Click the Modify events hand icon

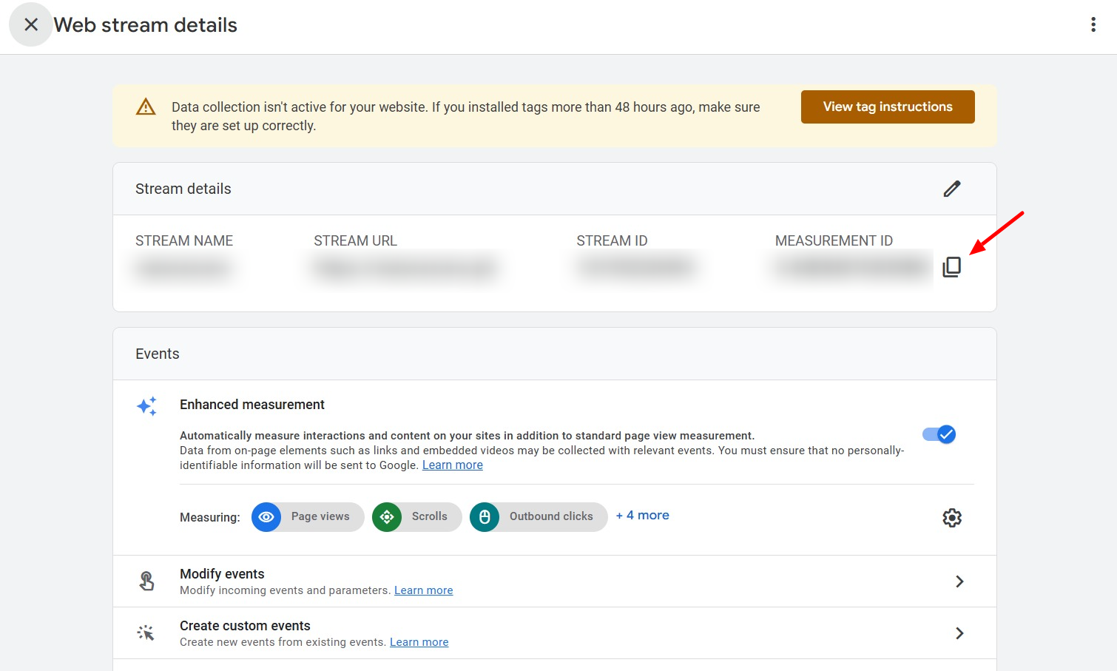pos(146,581)
